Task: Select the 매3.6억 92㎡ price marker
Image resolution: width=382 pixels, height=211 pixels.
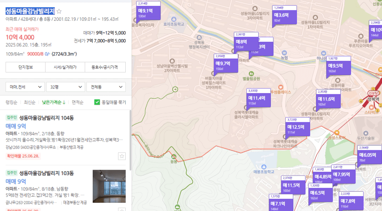Action: 284,15
